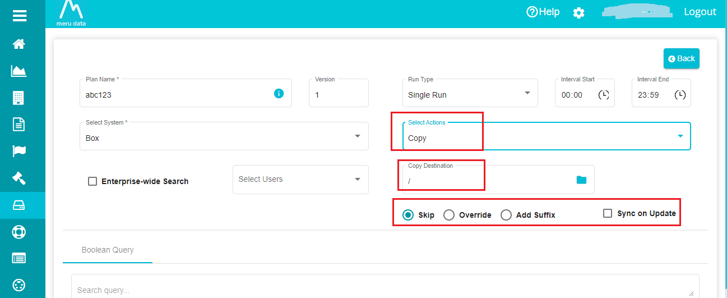This screenshot has height=298, width=727.
Task: Select the Override radio option
Action: (x=449, y=215)
